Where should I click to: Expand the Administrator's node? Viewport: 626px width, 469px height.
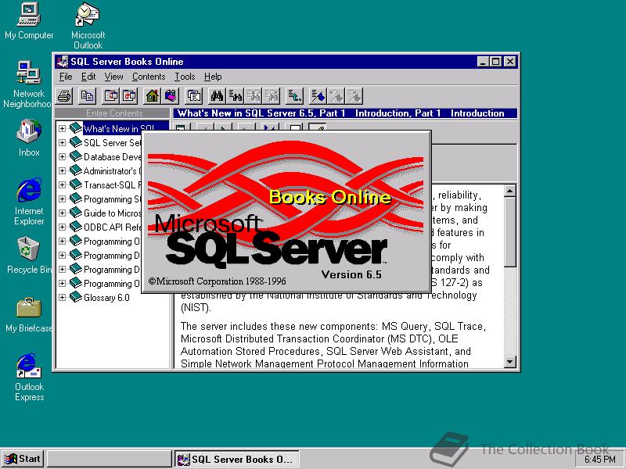(x=62, y=170)
